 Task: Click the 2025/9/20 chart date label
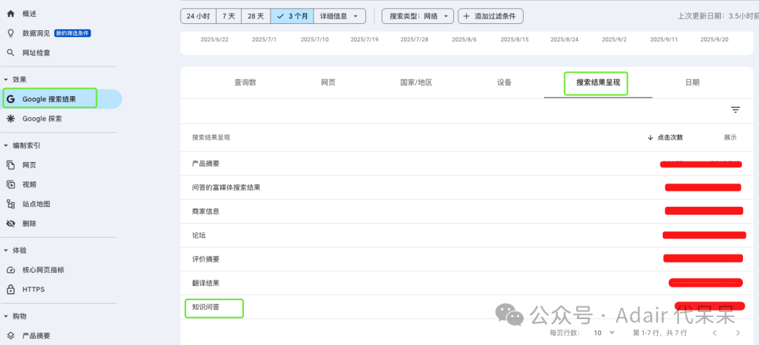(715, 39)
